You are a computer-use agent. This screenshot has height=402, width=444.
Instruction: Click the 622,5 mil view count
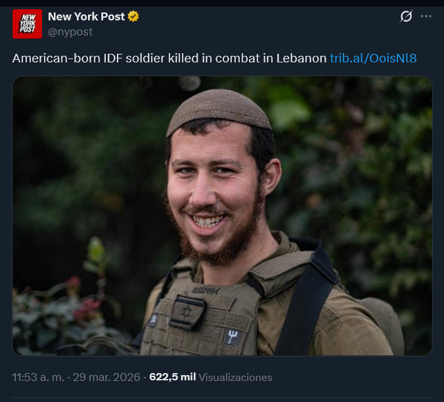click(173, 377)
